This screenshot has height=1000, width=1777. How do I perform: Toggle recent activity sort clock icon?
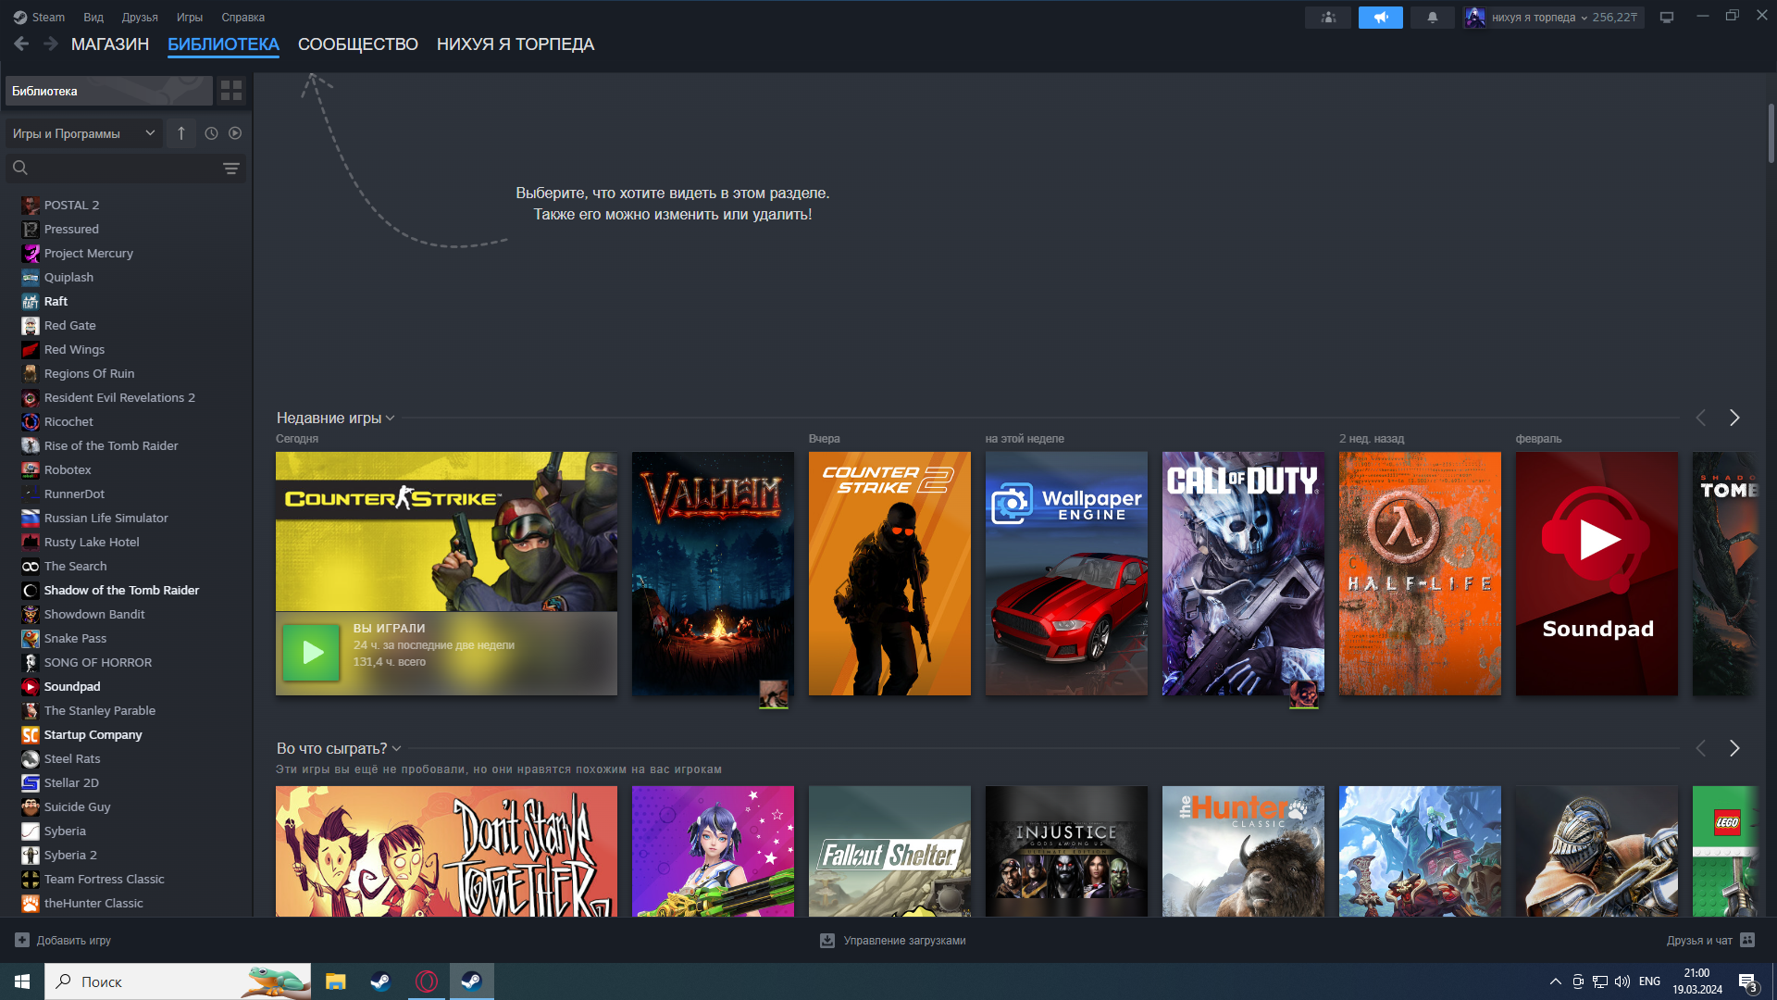[x=211, y=133]
